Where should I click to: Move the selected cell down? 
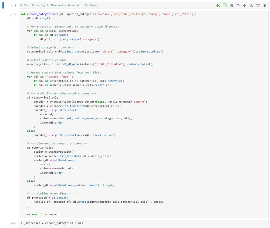(x=245, y=5)
